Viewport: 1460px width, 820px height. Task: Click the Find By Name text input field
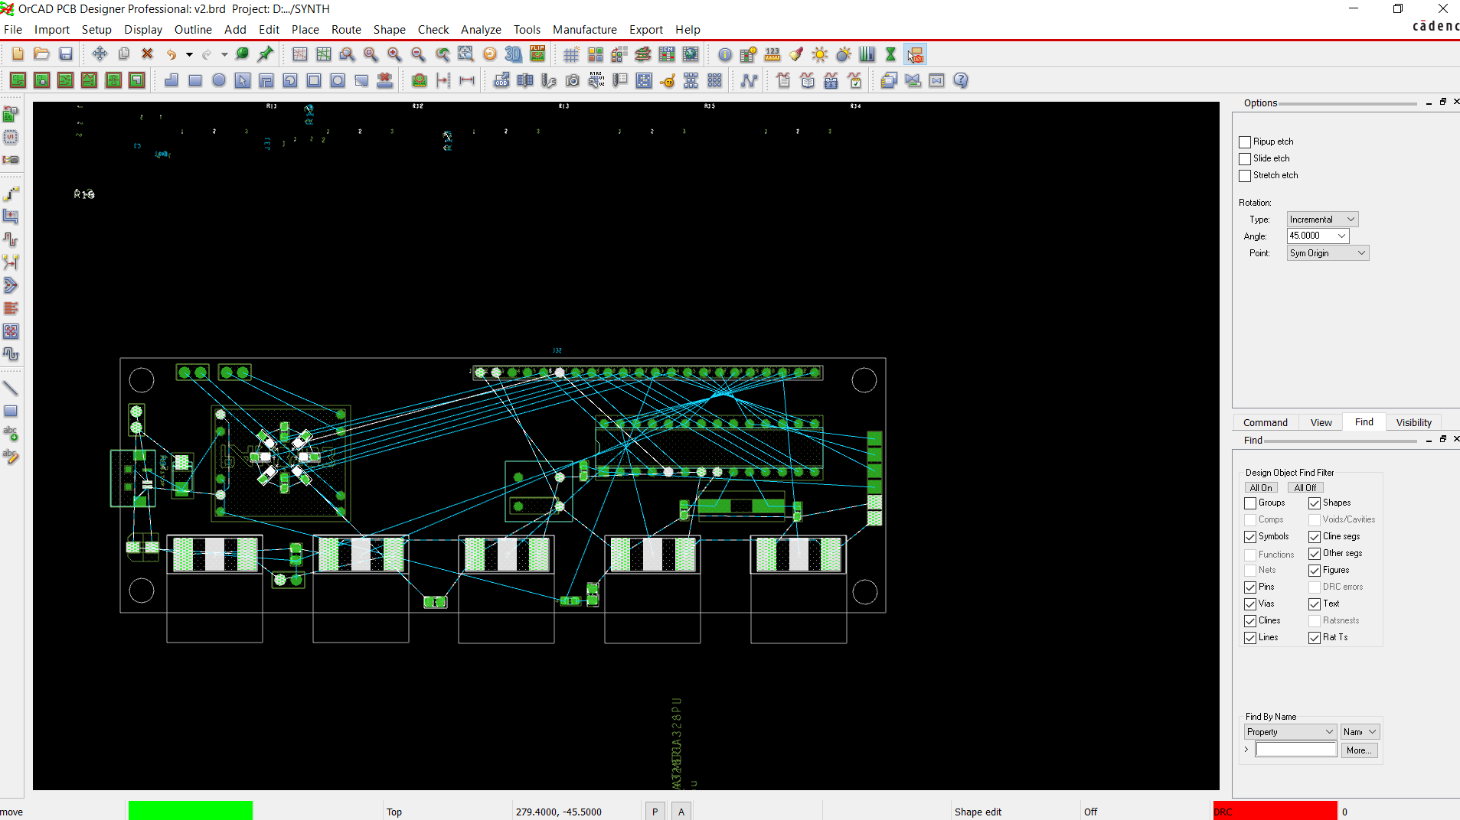pyautogui.click(x=1296, y=750)
